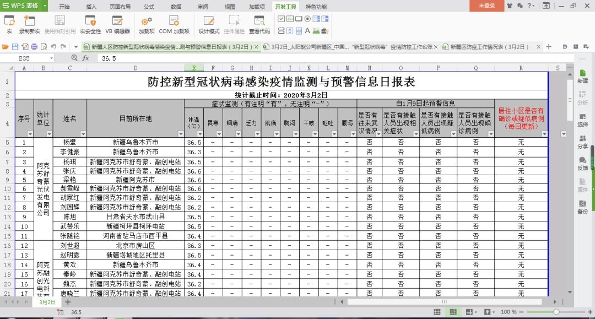Switch to normal view in status bar

click(437, 312)
